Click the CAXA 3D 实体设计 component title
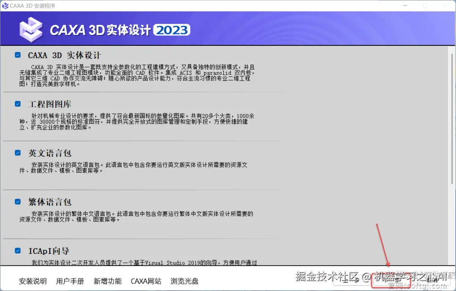The width and height of the screenshot is (456, 291). [x=64, y=55]
